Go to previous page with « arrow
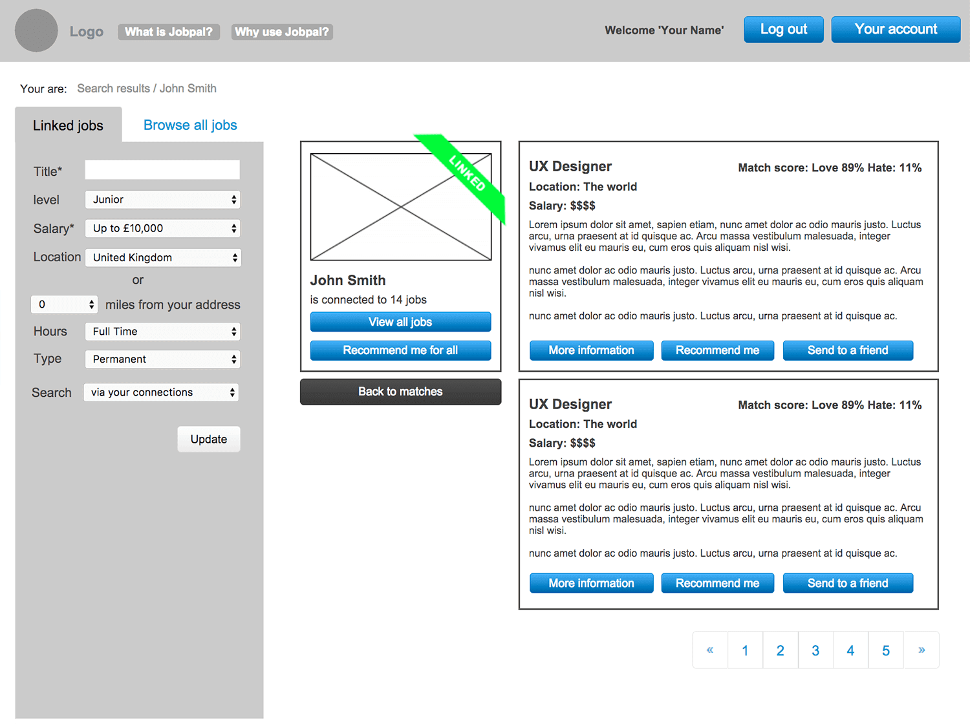 [710, 650]
